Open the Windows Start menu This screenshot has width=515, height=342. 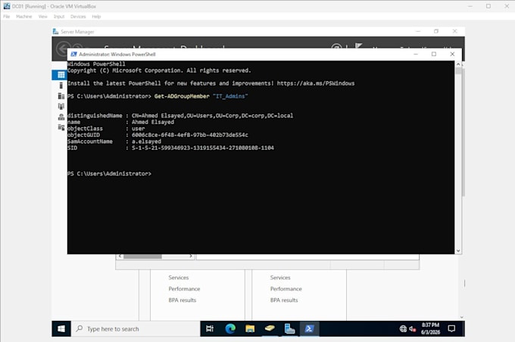click(61, 328)
